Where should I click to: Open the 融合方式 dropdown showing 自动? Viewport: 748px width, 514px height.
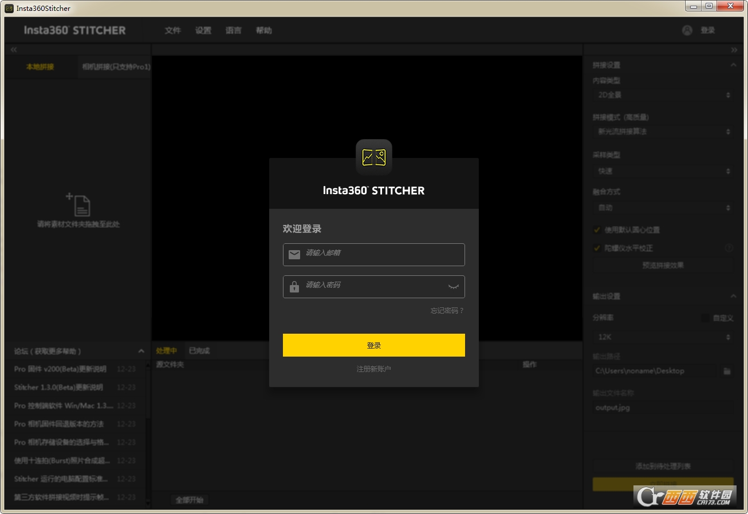click(x=663, y=208)
